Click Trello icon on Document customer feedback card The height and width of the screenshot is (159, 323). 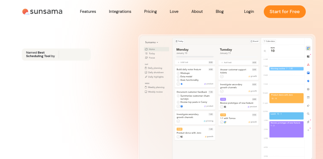coord(182,106)
